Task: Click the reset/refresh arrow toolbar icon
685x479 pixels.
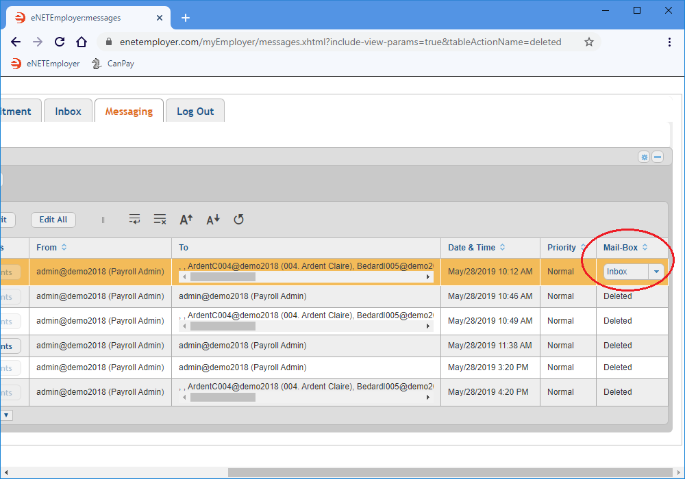Action: click(x=238, y=220)
